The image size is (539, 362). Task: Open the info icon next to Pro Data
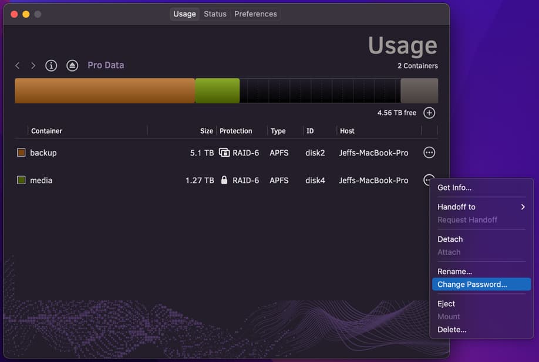tap(51, 65)
